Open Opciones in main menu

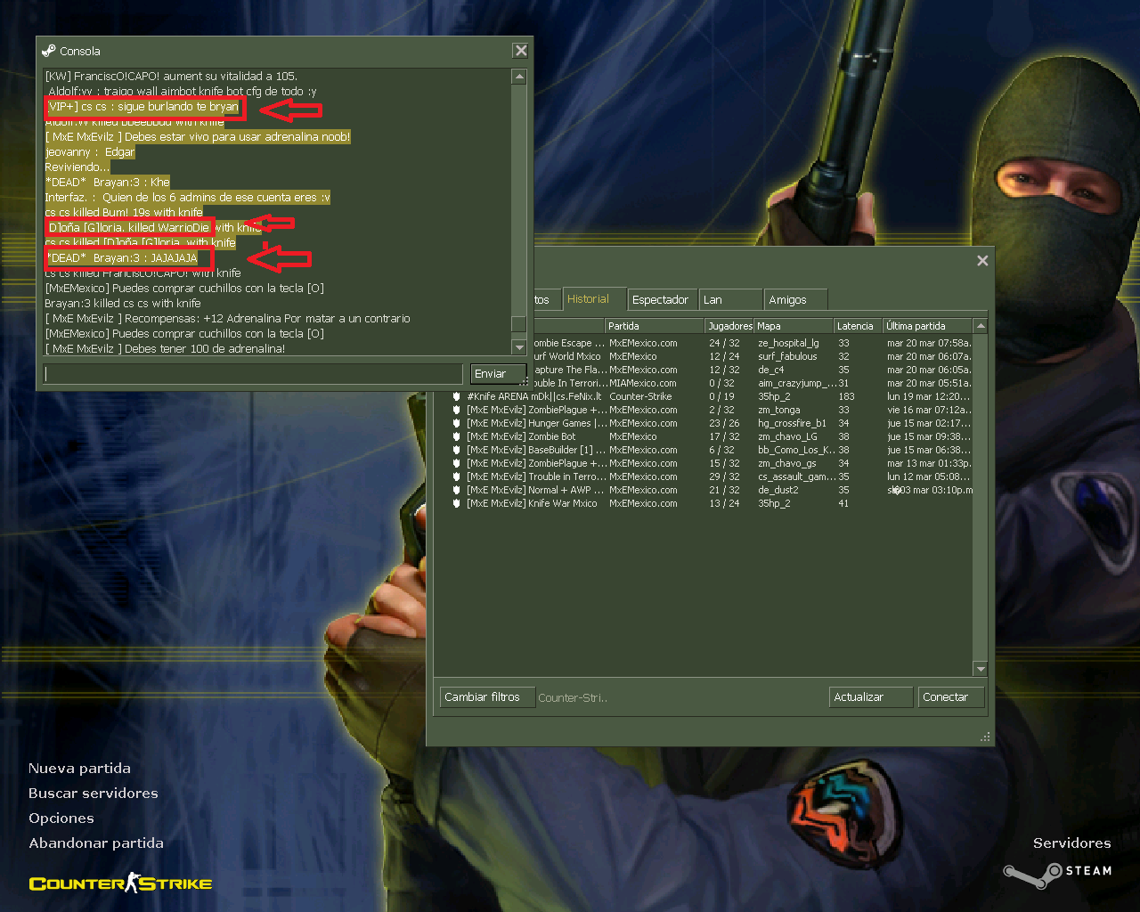tap(61, 818)
